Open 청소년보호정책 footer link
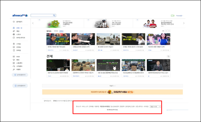This screenshot has height=122, width=201. (115, 107)
